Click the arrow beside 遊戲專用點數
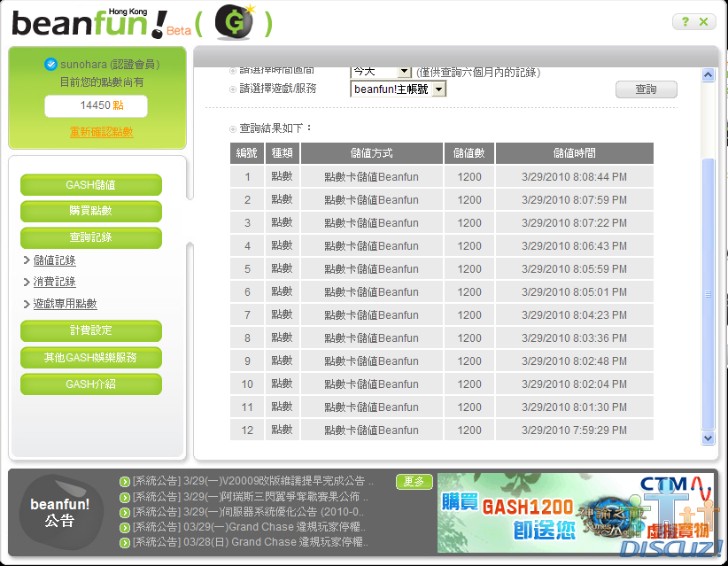The image size is (728, 566). coord(27,304)
